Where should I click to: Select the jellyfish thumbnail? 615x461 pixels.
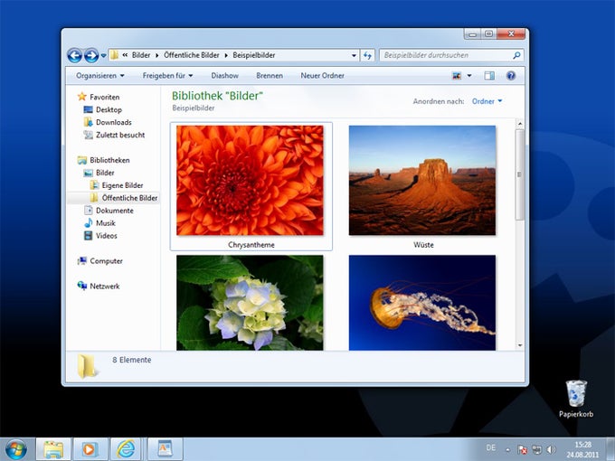422,303
